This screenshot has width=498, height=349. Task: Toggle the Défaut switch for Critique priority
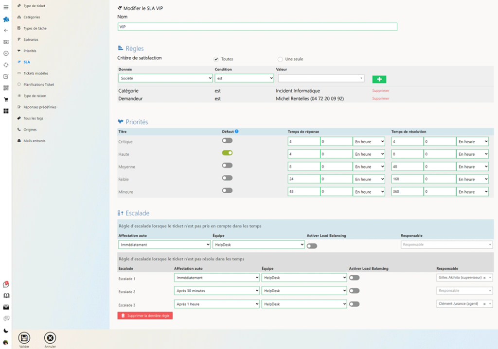[227, 140]
